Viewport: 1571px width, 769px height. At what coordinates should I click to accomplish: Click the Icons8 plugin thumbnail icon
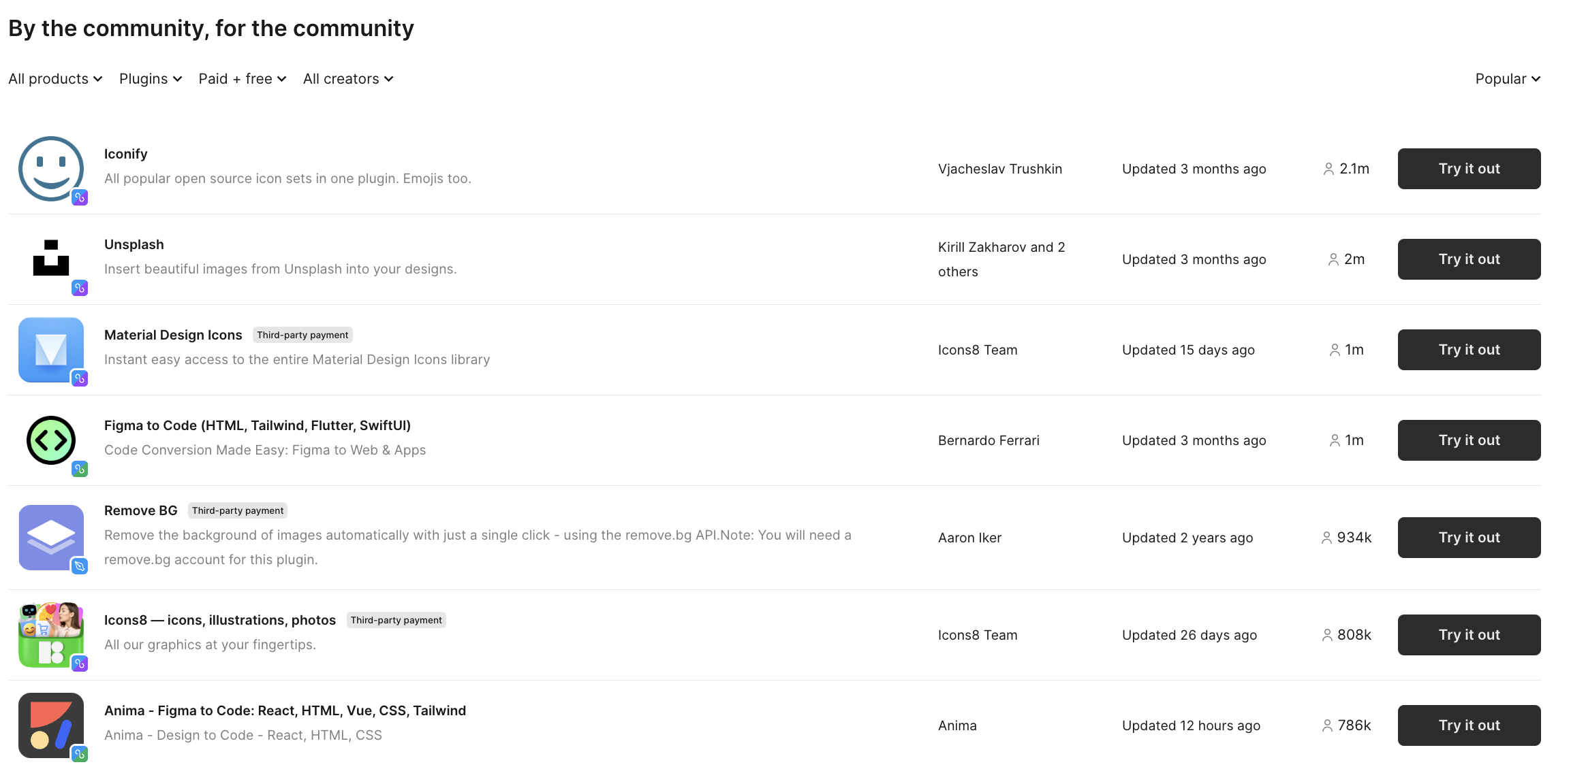pyautogui.click(x=51, y=634)
